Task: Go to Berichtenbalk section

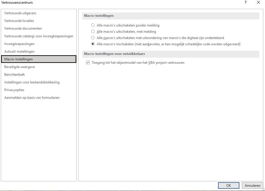Action: (38, 75)
